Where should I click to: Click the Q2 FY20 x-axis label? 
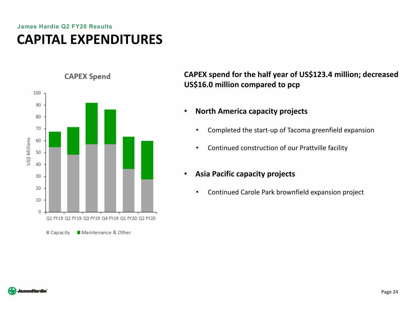tap(147, 218)
